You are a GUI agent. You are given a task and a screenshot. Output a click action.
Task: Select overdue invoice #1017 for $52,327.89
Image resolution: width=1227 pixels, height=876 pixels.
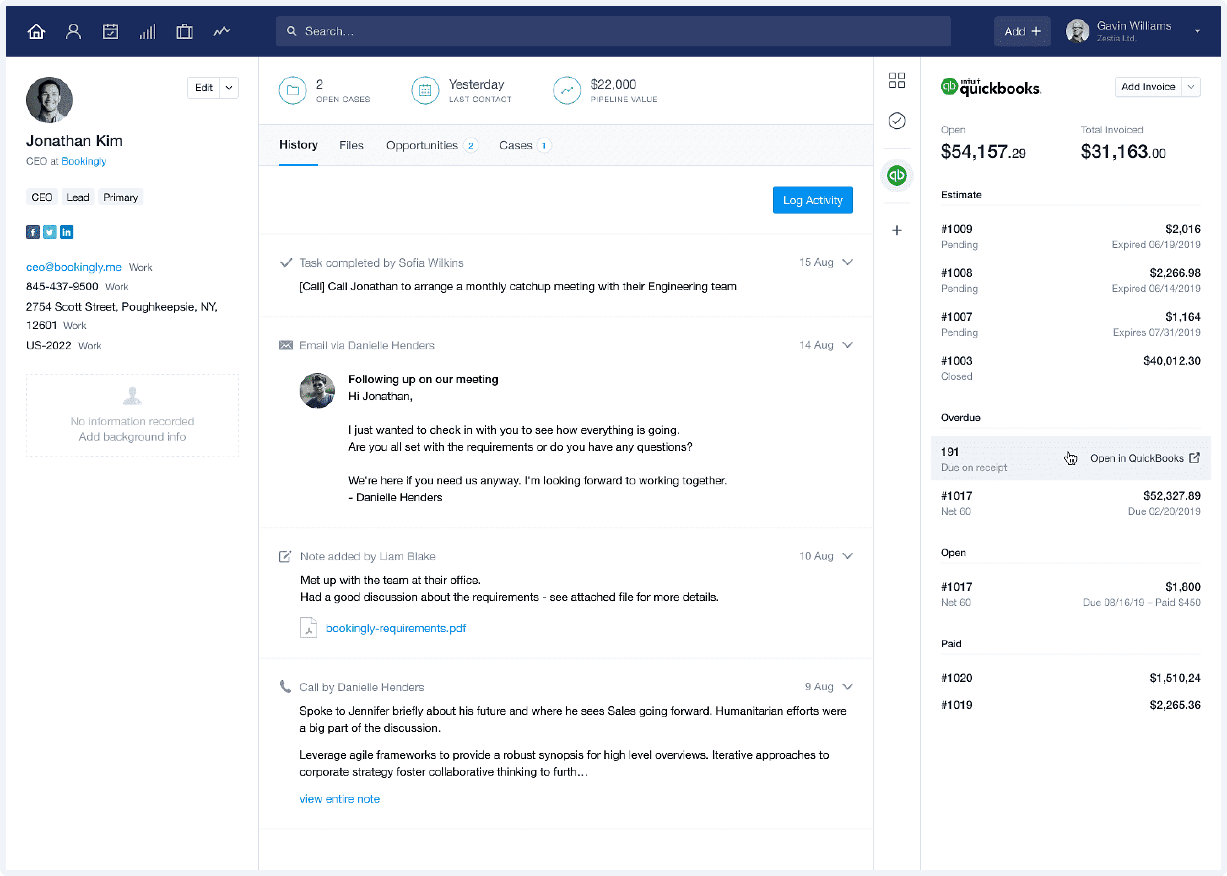click(1071, 503)
